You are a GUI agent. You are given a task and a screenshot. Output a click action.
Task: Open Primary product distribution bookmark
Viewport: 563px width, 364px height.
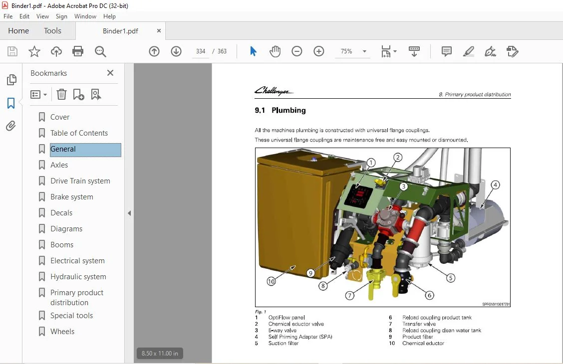coord(76,297)
